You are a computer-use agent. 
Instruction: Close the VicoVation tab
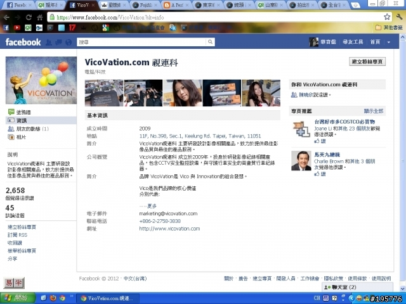93,5
